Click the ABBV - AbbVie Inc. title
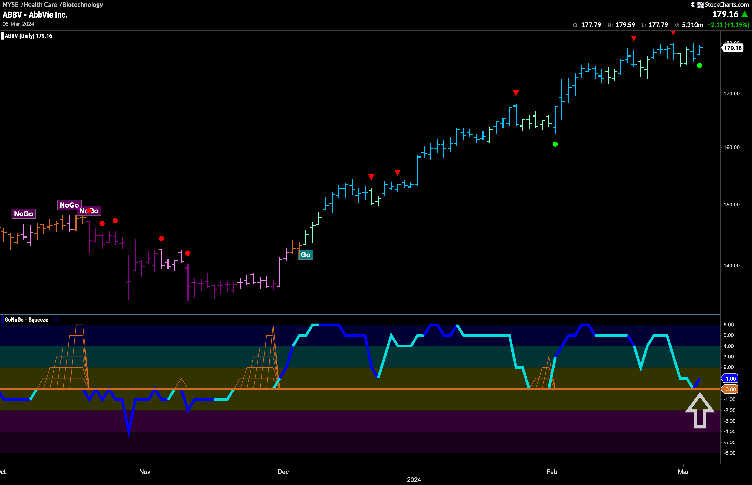The image size is (752, 485). click(35, 15)
